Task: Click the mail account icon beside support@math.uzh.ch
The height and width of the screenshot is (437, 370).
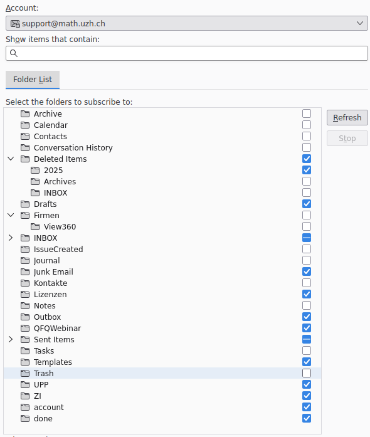Action: click(x=15, y=24)
